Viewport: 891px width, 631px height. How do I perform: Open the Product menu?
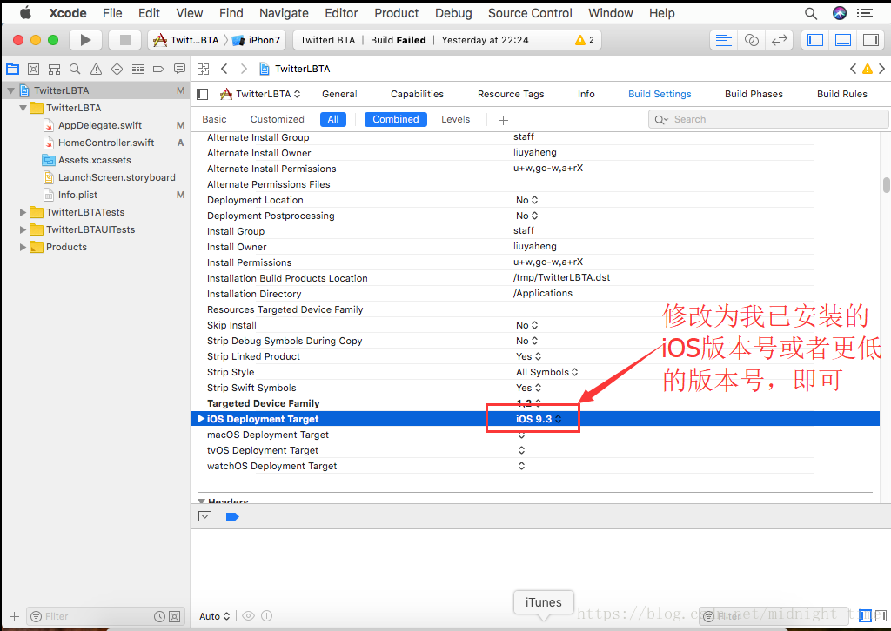396,13
